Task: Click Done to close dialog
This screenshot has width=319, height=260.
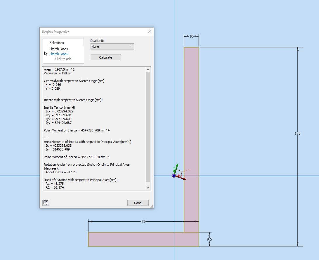Action: [x=138, y=203]
